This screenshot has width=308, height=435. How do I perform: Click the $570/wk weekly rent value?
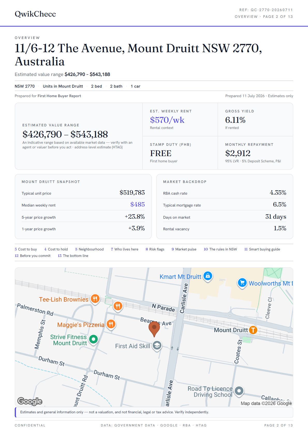[x=167, y=120]
